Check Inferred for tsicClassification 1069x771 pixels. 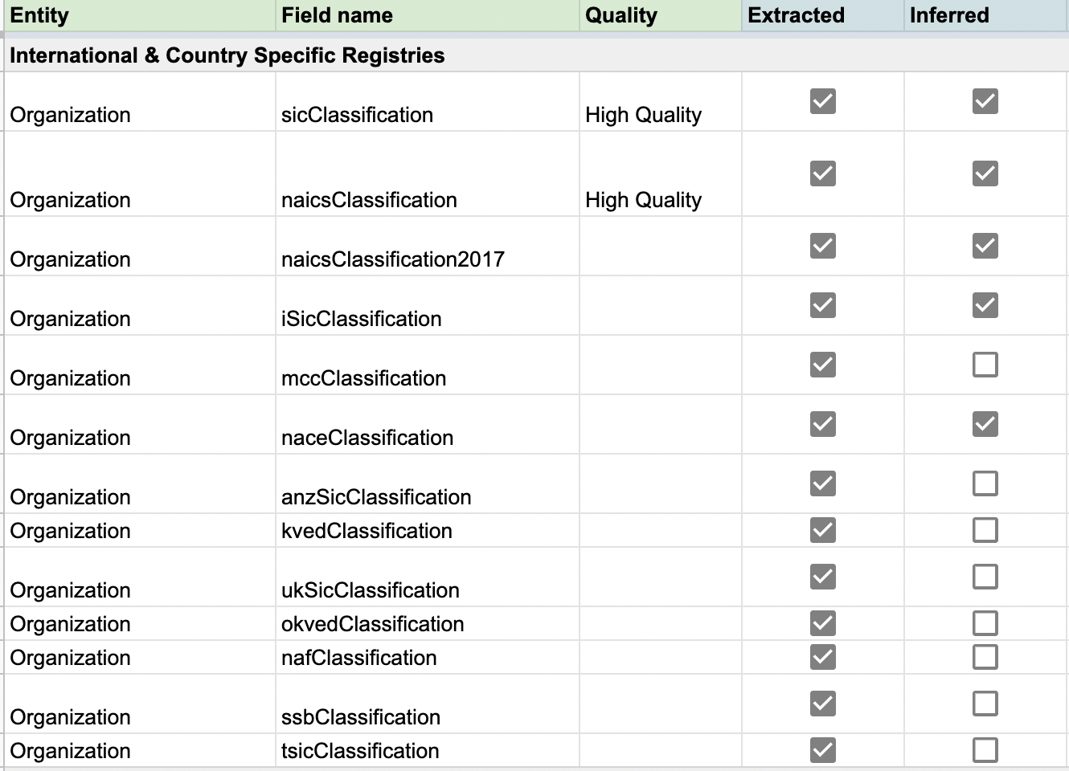pos(985,749)
